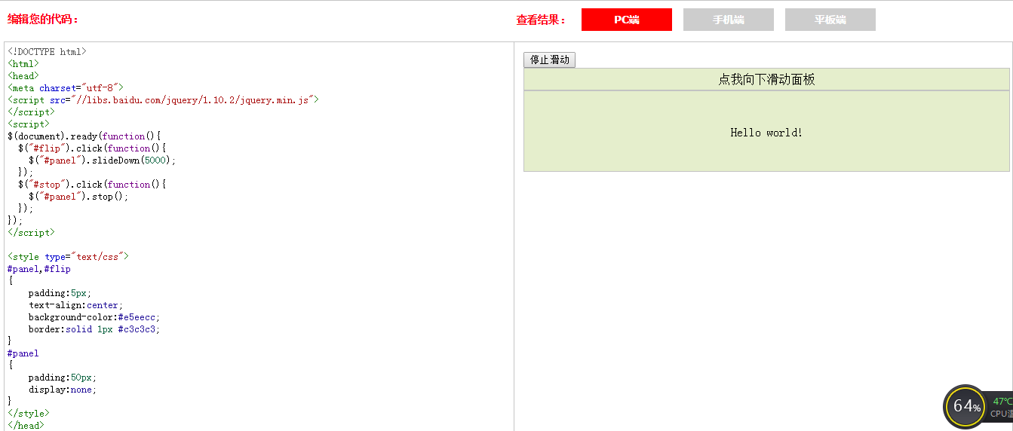Screen dimensions: 1013x431
Task: Click the jquery.min.js script src line
Action: [x=164, y=100]
